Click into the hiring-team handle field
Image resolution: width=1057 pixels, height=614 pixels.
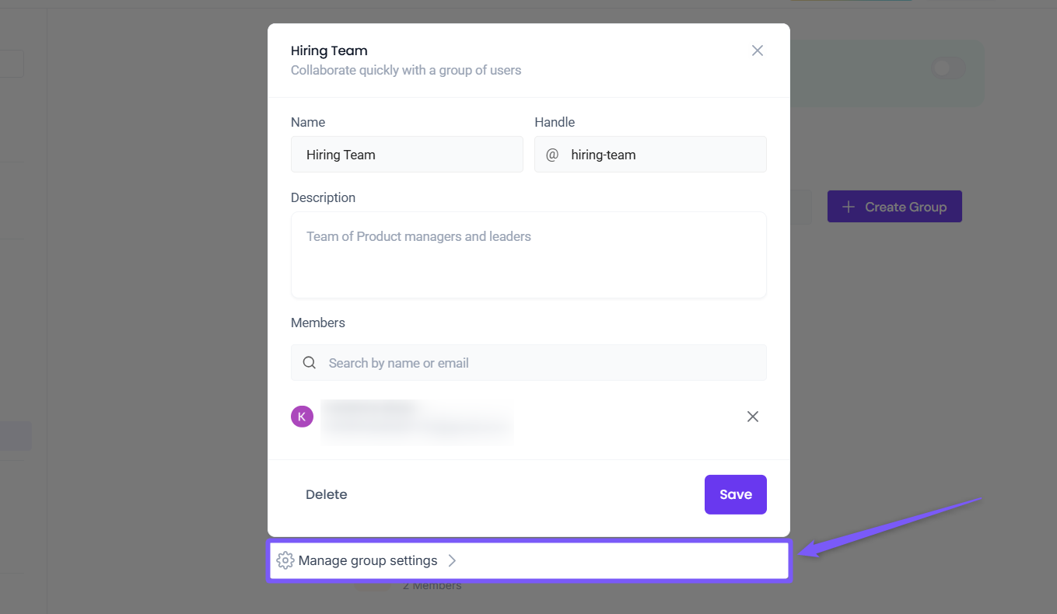[661, 155]
